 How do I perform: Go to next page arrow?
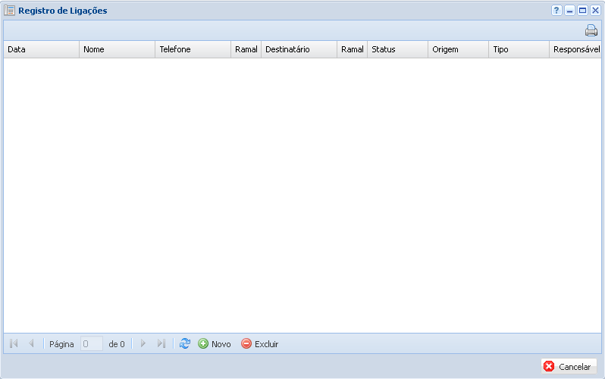(143, 344)
